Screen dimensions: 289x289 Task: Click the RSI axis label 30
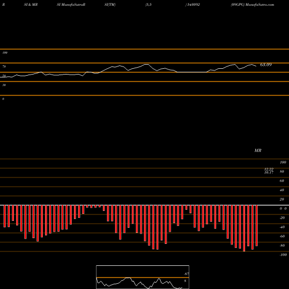[4, 85]
